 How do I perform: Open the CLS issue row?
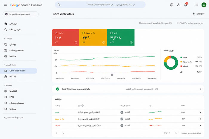(x=128, y=125)
